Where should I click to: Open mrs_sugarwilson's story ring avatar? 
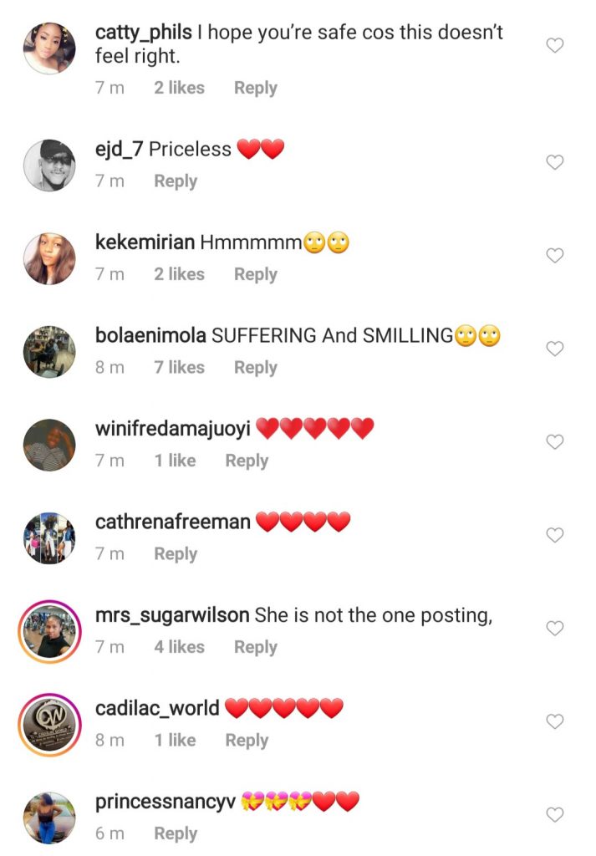[49, 628]
